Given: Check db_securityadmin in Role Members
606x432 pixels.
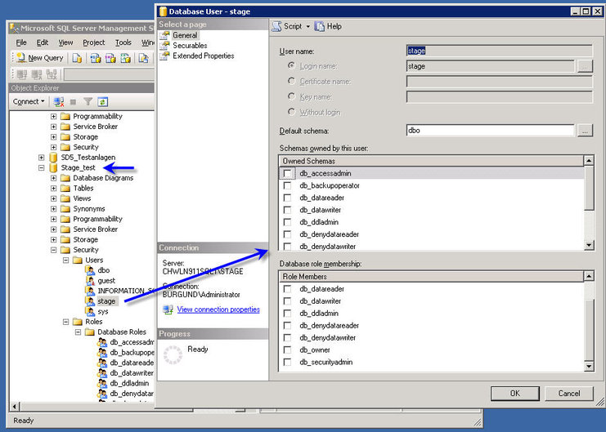Looking at the screenshot, I should (x=287, y=362).
